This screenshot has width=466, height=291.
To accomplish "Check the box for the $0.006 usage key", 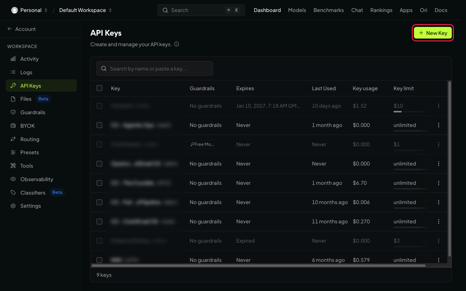I will coord(99,202).
